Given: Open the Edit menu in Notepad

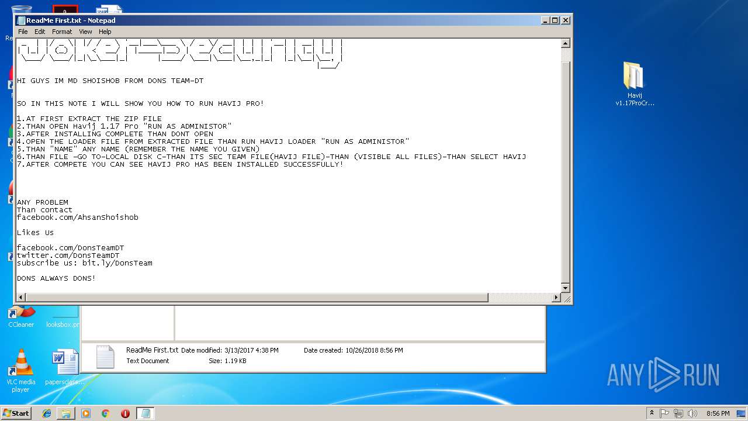Looking at the screenshot, I should 40,32.
